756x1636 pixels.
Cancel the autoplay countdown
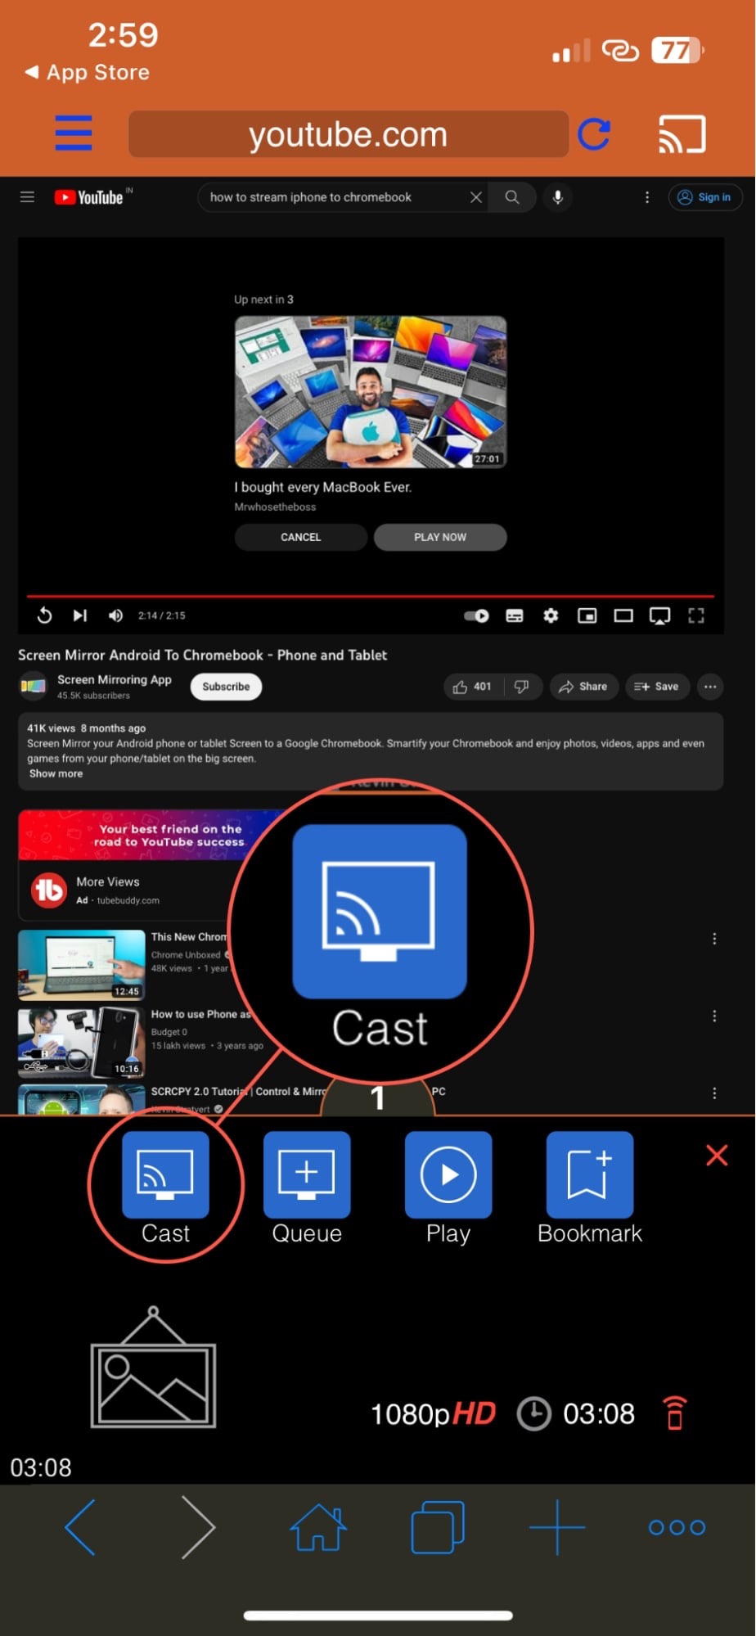point(301,537)
